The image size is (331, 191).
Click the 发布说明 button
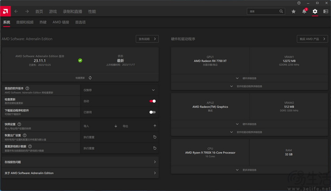[147, 39]
